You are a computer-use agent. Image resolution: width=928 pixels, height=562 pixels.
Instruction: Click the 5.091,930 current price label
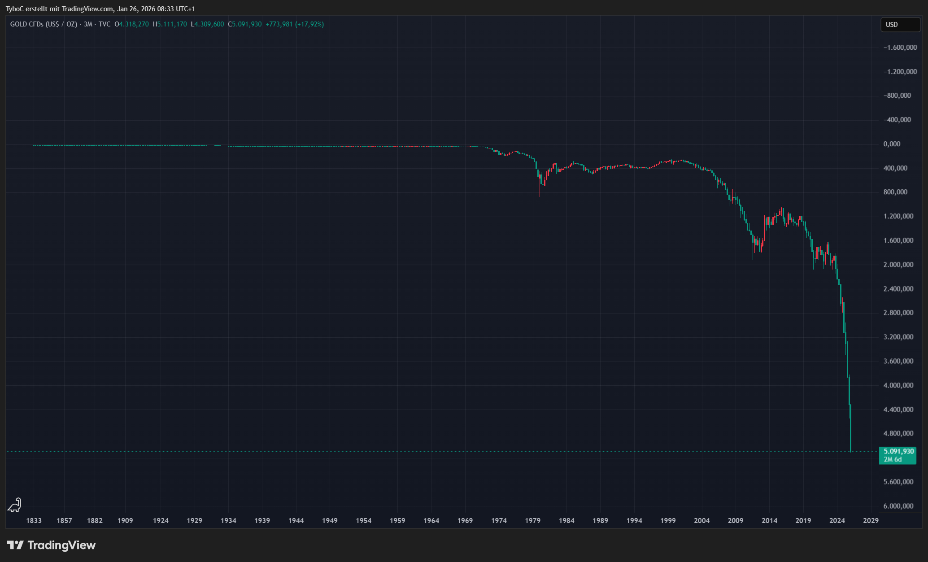[898, 451]
